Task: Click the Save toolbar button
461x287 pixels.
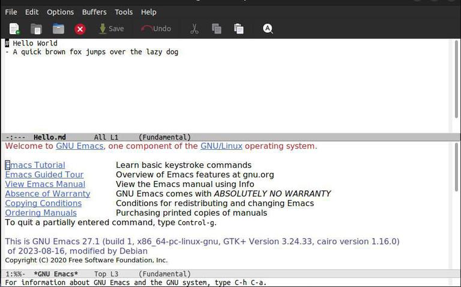Action: point(112,29)
